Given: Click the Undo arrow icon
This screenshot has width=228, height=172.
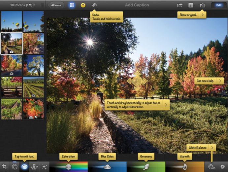Looking at the screenshot, I should pyautogui.click(x=94, y=5).
